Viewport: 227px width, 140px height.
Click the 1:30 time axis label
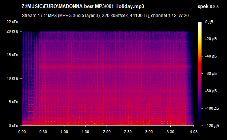coord(85,132)
